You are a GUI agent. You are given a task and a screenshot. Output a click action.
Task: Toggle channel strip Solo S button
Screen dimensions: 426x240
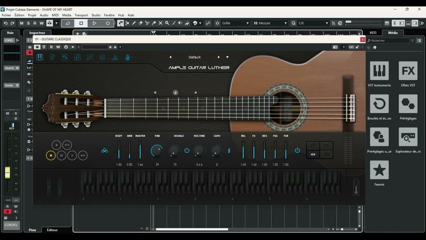coord(16,114)
